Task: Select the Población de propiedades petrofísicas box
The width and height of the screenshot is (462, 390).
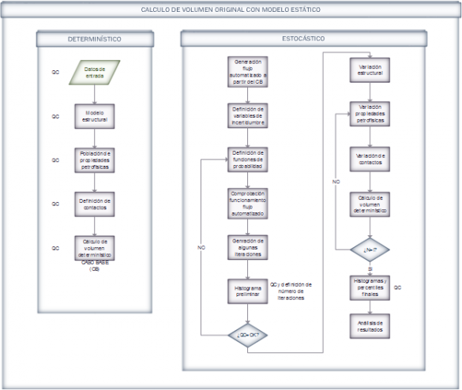Action: [95, 160]
